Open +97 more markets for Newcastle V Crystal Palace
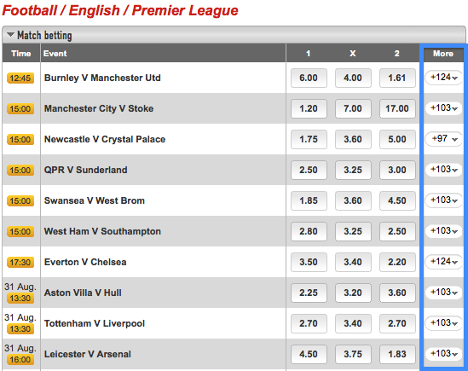 click(443, 139)
